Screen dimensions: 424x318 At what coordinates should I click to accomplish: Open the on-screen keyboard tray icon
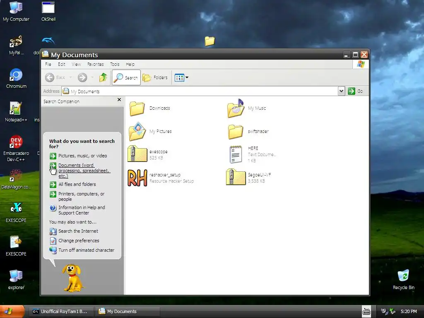366,311
